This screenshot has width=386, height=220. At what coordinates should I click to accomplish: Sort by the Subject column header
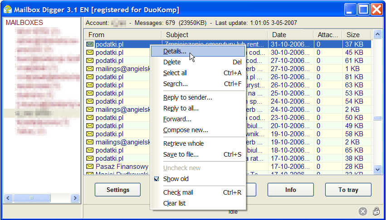[215, 35]
